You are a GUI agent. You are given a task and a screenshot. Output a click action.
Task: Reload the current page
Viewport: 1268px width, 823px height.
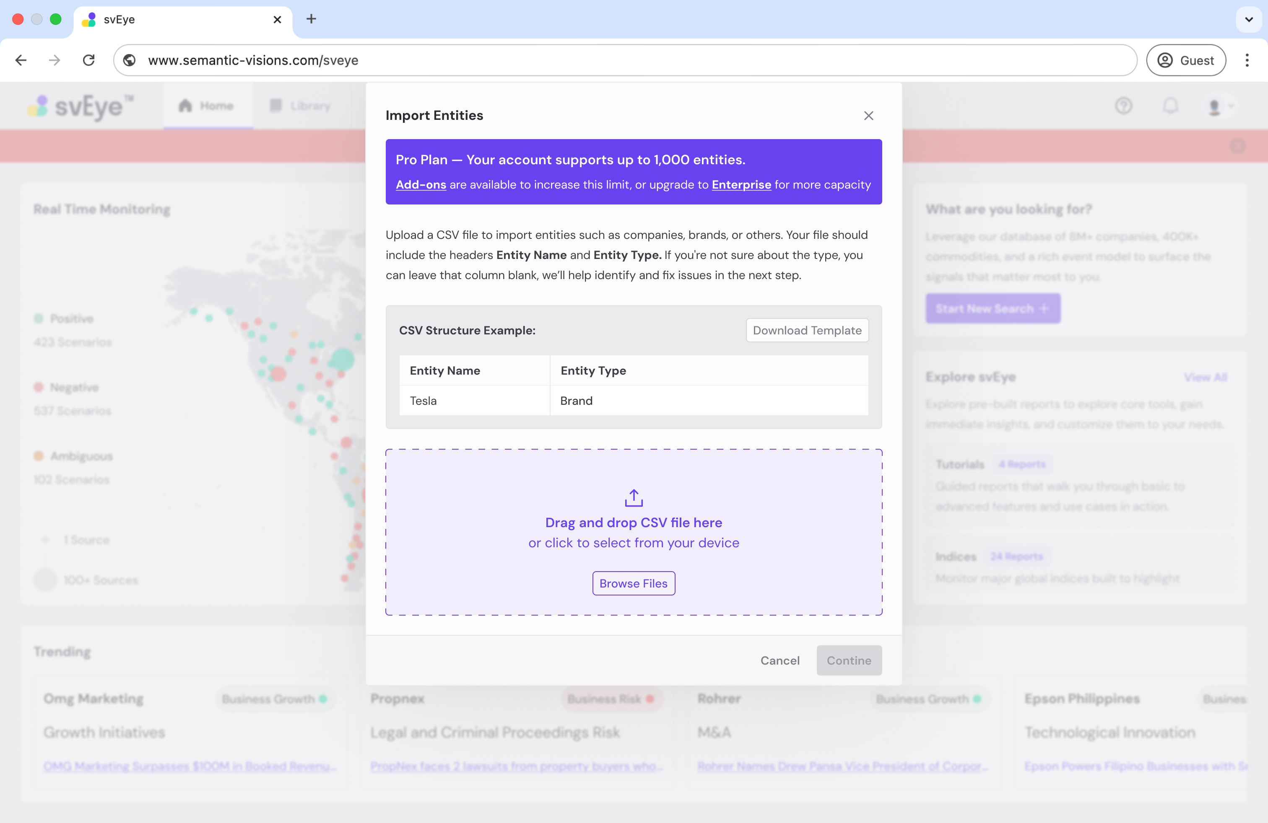coord(89,60)
